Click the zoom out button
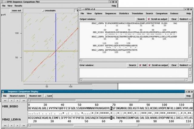The height and width of the screenshot is (129, 194). click(x=16, y=11)
